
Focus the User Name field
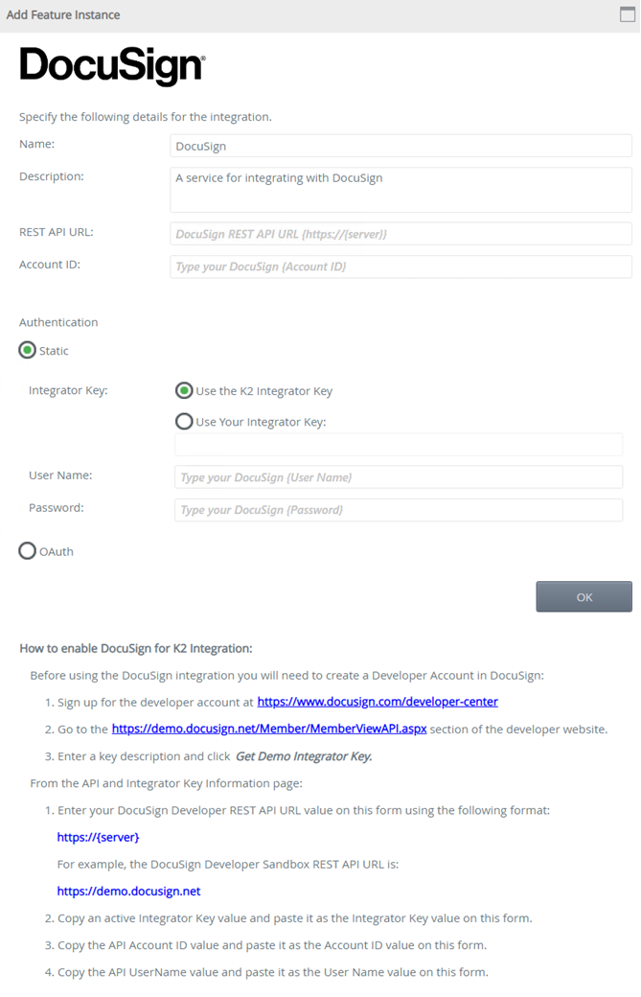pos(399,477)
